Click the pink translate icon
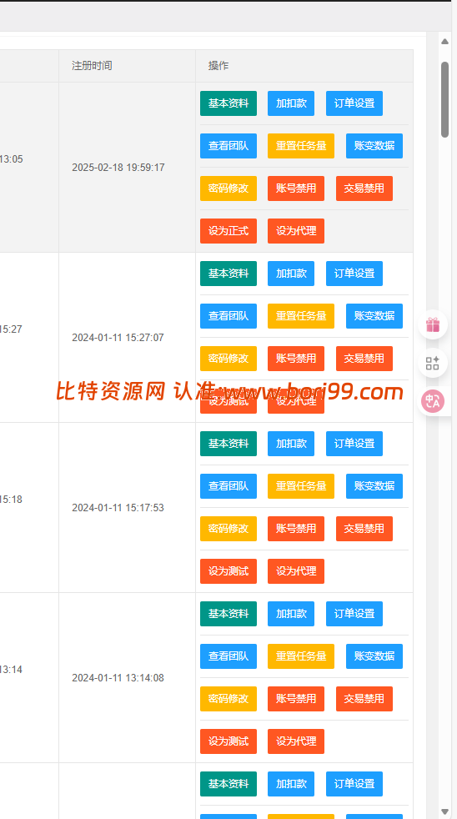 point(433,401)
